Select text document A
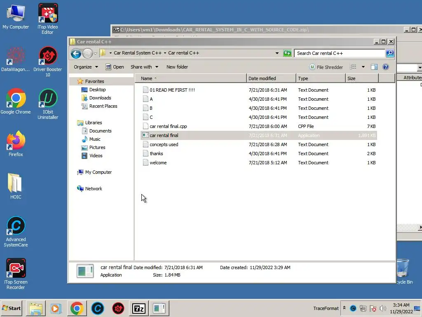The width and height of the screenshot is (422, 317). tap(151, 99)
